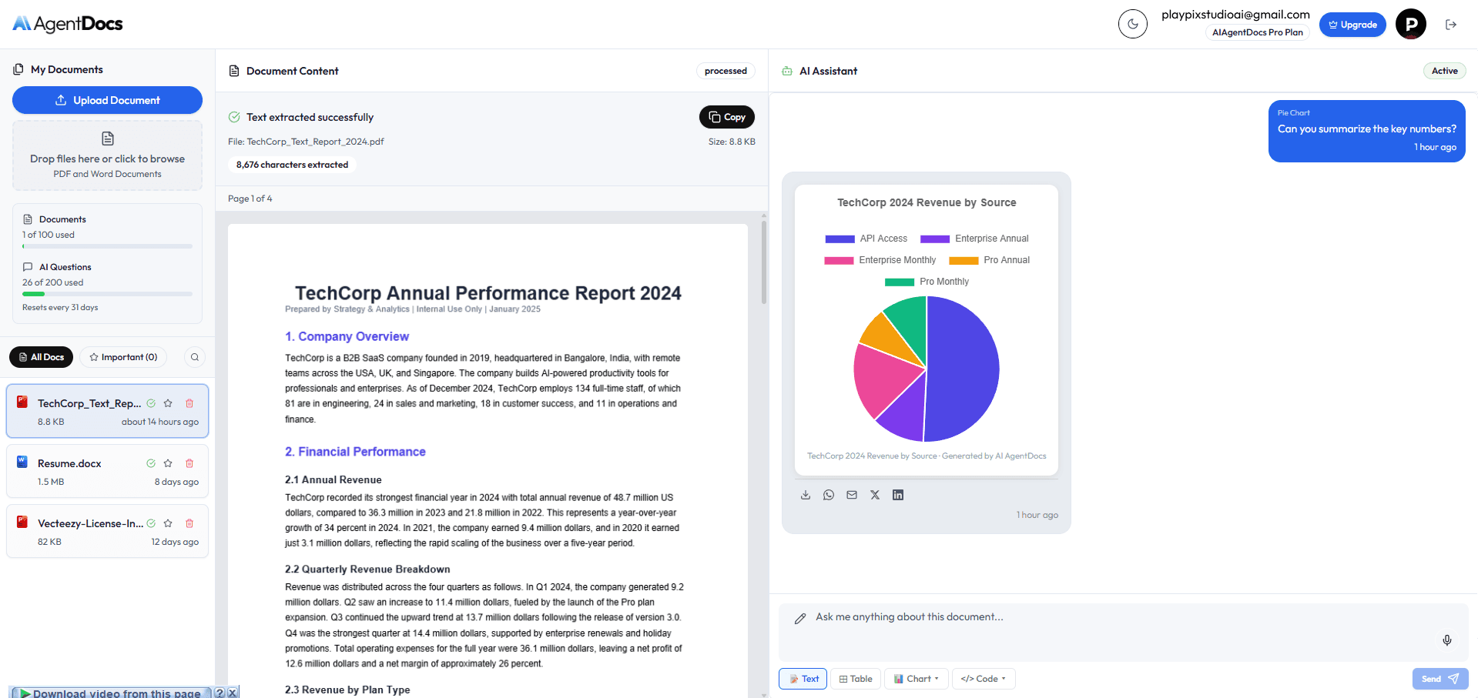Click the 1. Company Overview heading
The image size is (1478, 698).
tap(347, 336)
